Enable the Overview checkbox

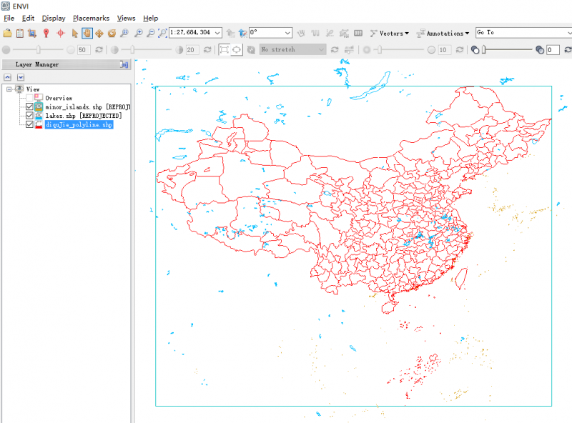coord(29,98)
